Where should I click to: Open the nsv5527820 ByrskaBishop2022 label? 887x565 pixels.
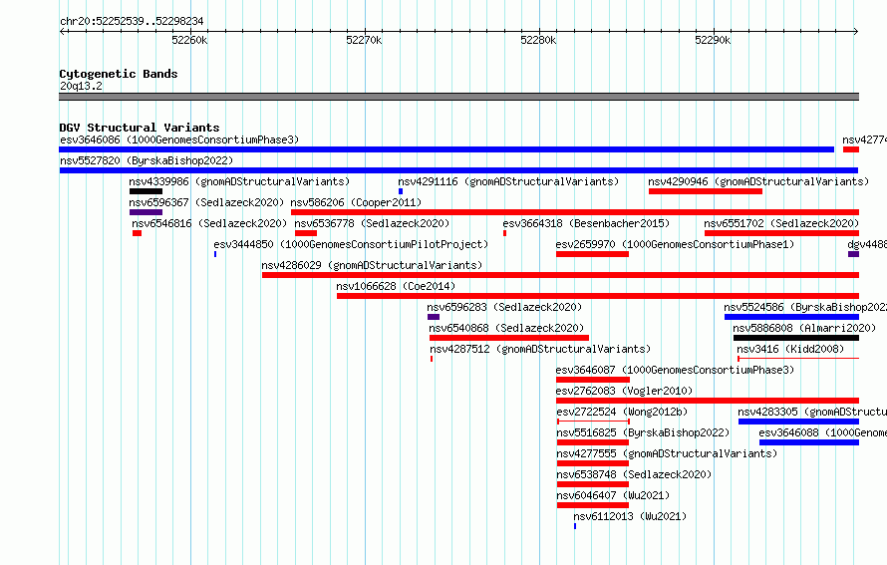tap(147, 160)
